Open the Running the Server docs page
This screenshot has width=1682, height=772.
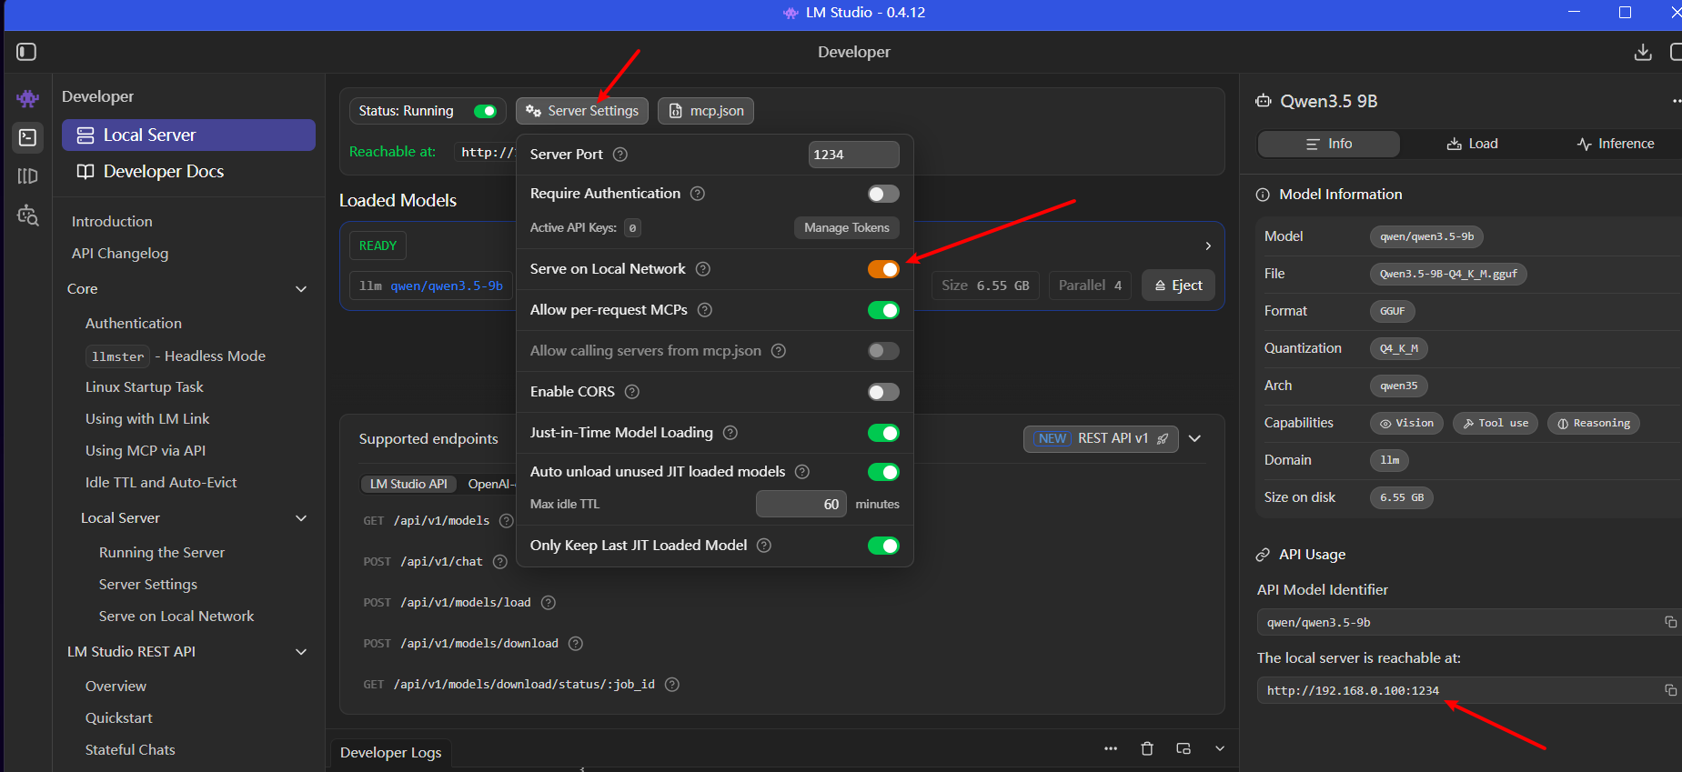pos(162,553)
